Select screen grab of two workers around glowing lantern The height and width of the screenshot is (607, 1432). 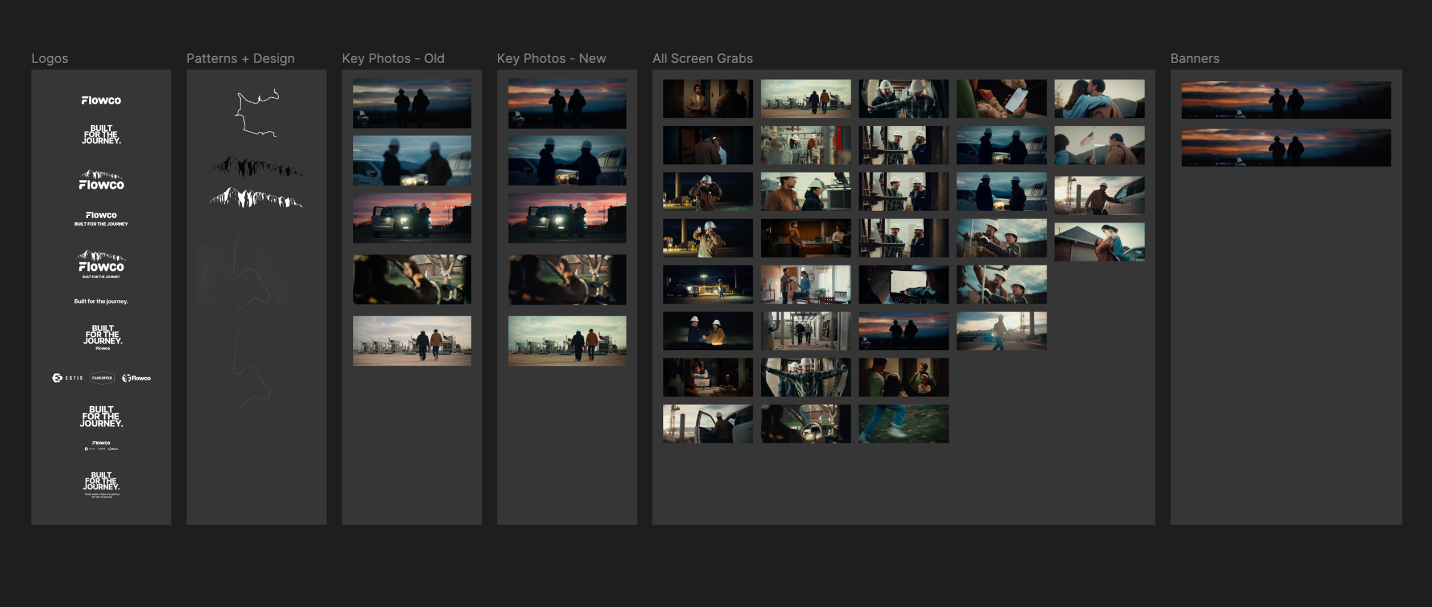[x=708, y=331]
